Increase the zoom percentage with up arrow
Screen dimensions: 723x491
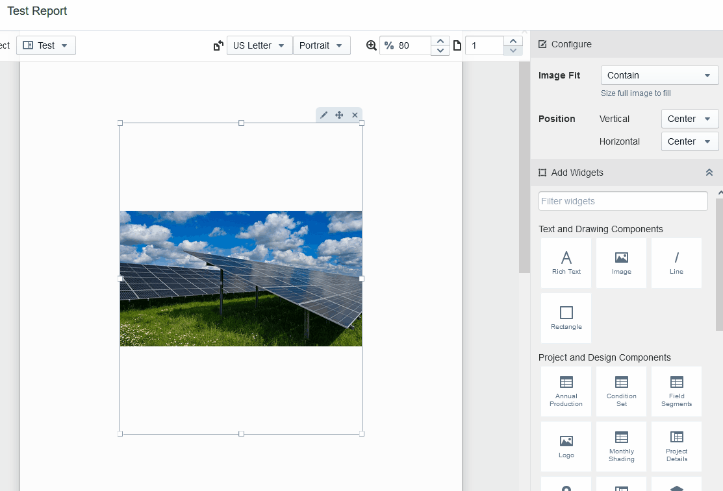click(x=440, y=41)
